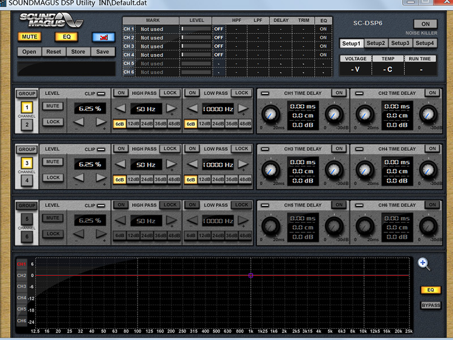
Task: Switch to the Setup4 tab
Action: coord(425,43)
